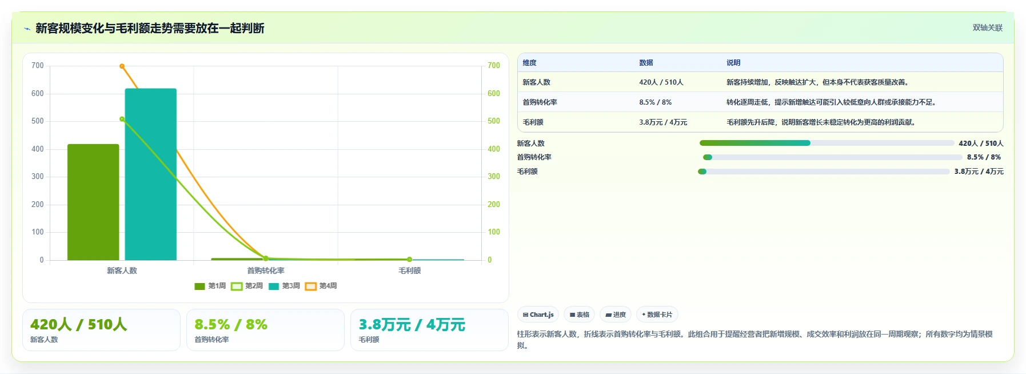The image size is (1026, 374).
Task: Click the light green line point near 510
Action: point(122,119)
